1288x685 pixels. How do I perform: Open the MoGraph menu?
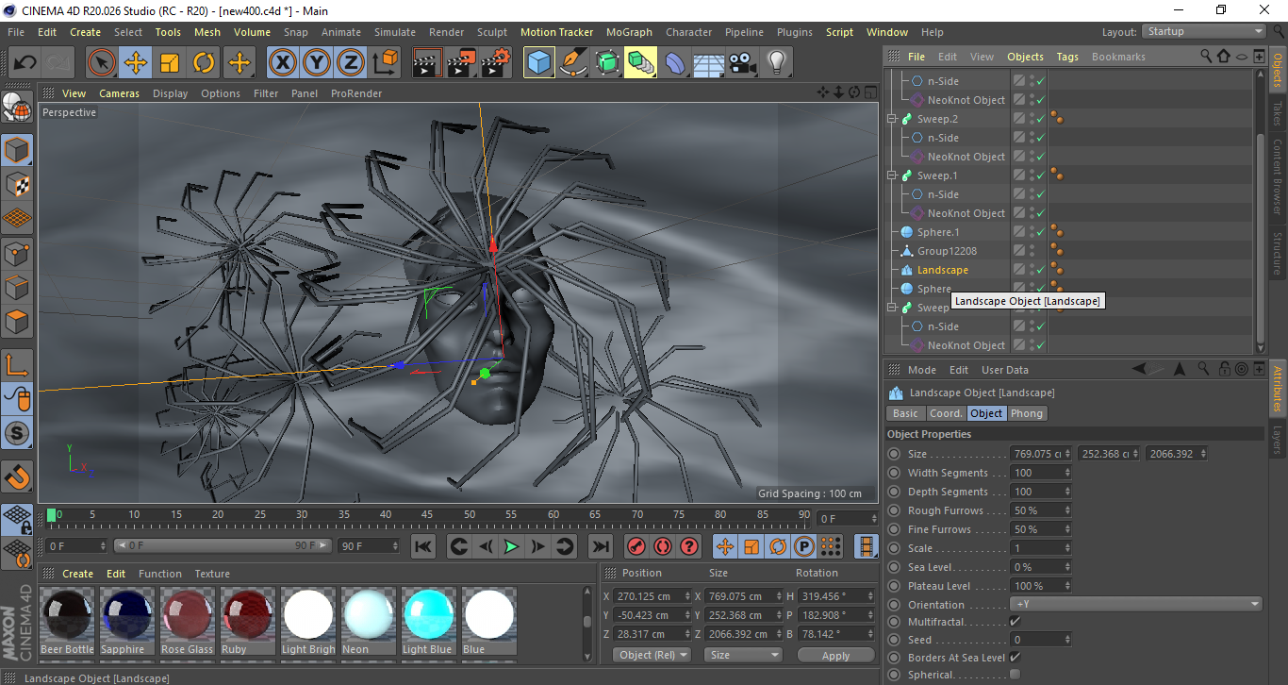click(629, 32)
